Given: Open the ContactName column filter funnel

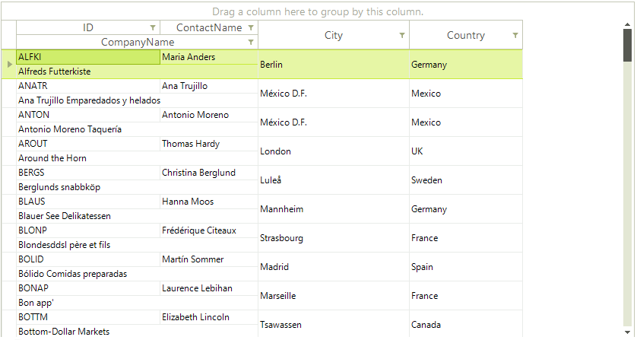Looking at the screenshot, I should click(x=251, y=27).
